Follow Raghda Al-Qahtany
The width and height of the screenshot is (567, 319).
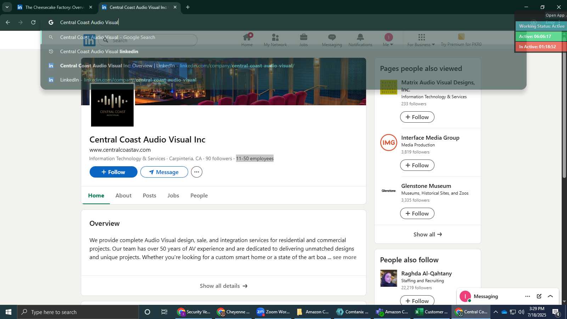pyautogui.click(x=417, y=301)
